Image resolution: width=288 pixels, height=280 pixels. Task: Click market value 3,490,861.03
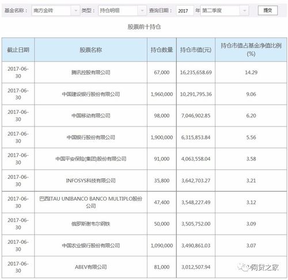tap(196, 246)
